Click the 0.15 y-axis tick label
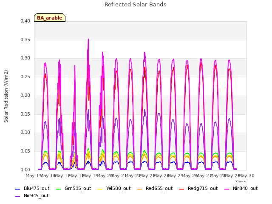 click(25, 114)
